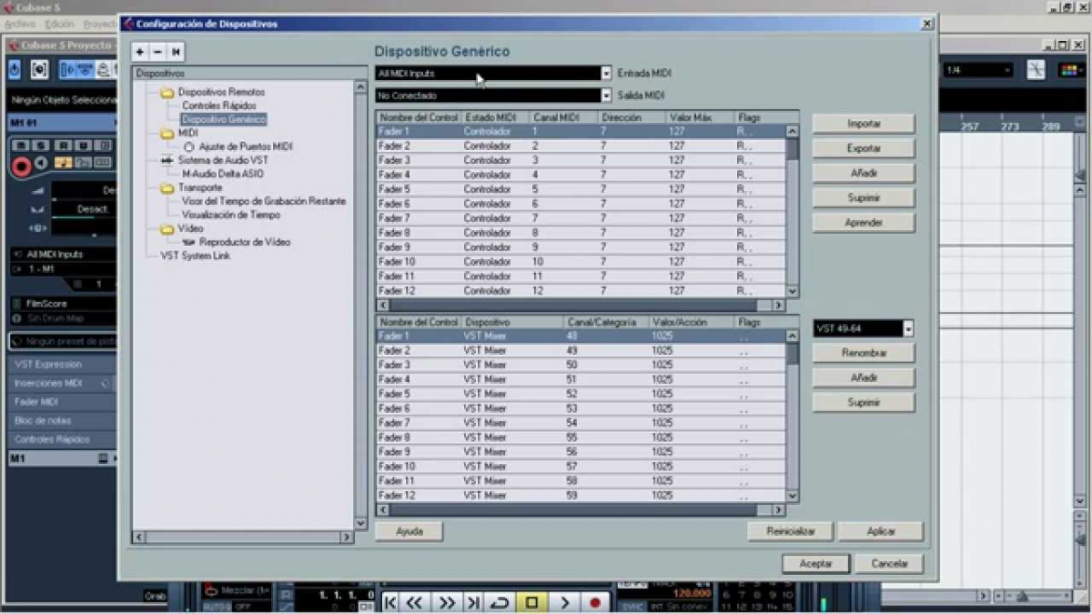Select Visualización de Tiempo tree item
The height and width of the screenshot is (614, 1092).
point(231,216)
